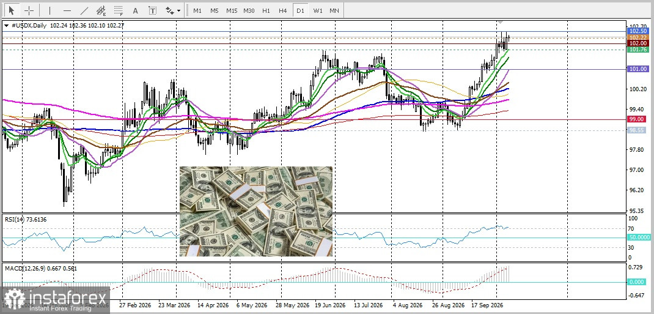Screen dimensions: 654x314
Task: Choose the text label tool
Action: point(152,10)
